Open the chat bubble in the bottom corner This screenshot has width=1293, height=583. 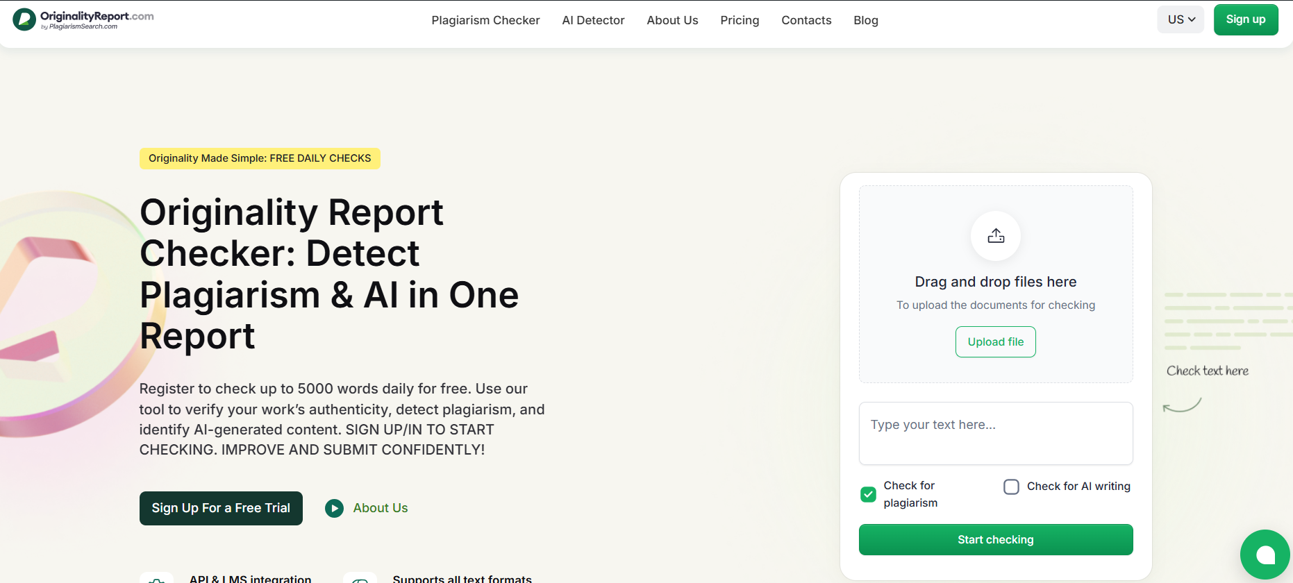[1265, 554]
